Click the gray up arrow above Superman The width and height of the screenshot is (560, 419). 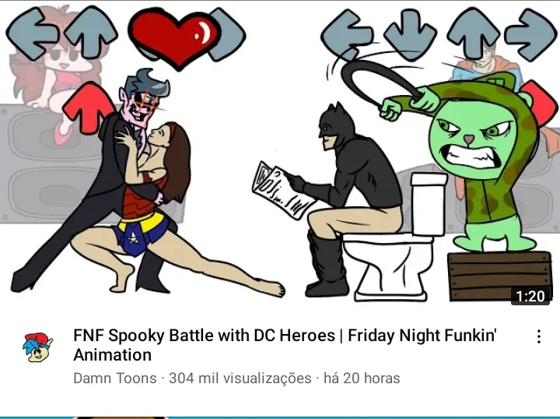pos(473,33)
